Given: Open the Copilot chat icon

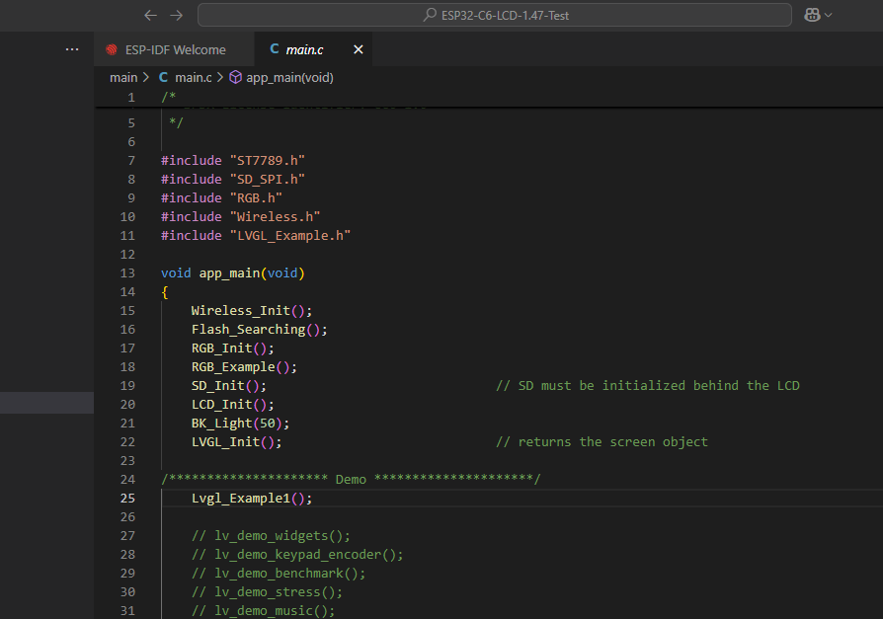Looking at the screenshot, I should [x=812, y=15].
